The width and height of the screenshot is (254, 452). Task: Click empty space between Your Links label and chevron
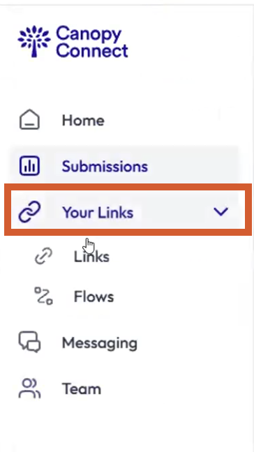173,212
